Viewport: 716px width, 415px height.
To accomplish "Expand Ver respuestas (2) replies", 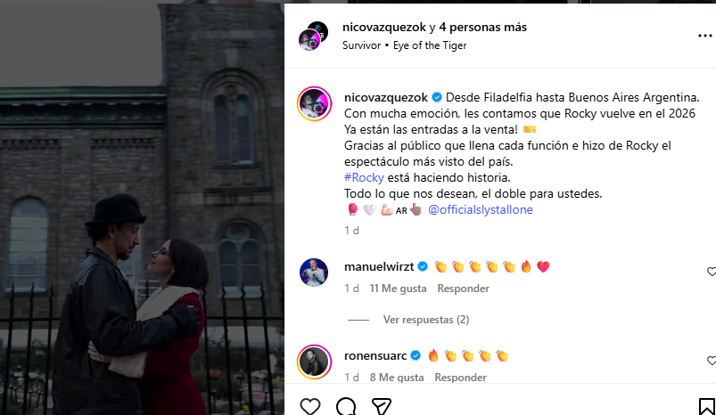I will tap(425, 320).
